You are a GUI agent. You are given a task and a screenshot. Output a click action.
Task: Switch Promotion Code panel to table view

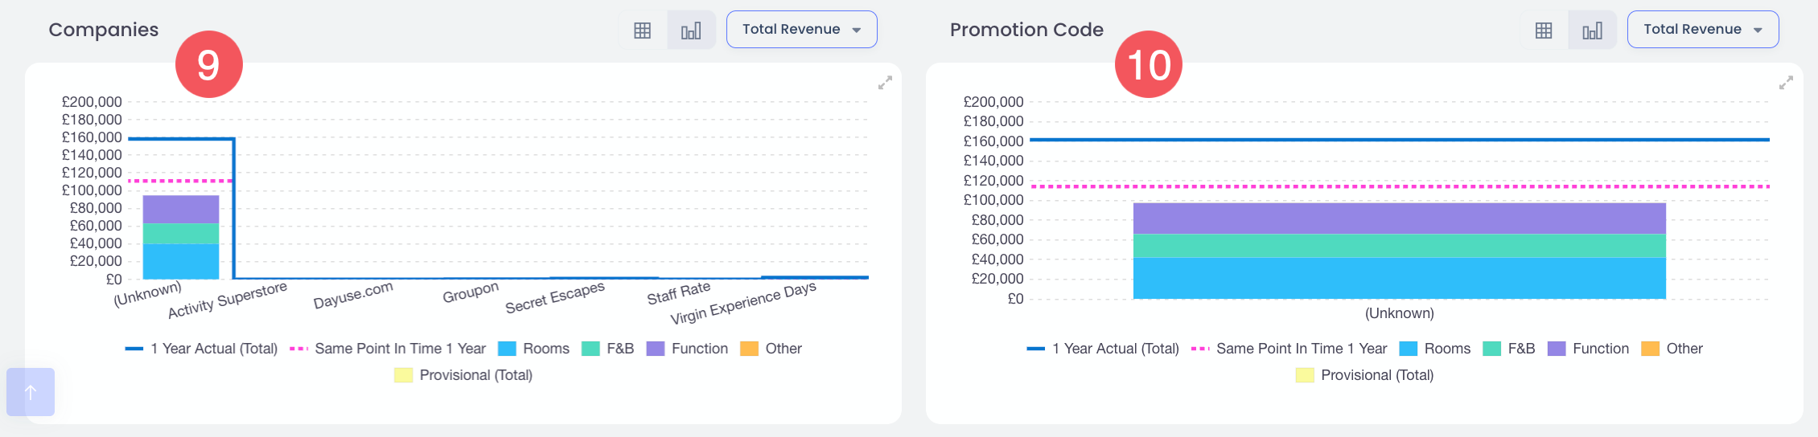[x=1543, y=31]
